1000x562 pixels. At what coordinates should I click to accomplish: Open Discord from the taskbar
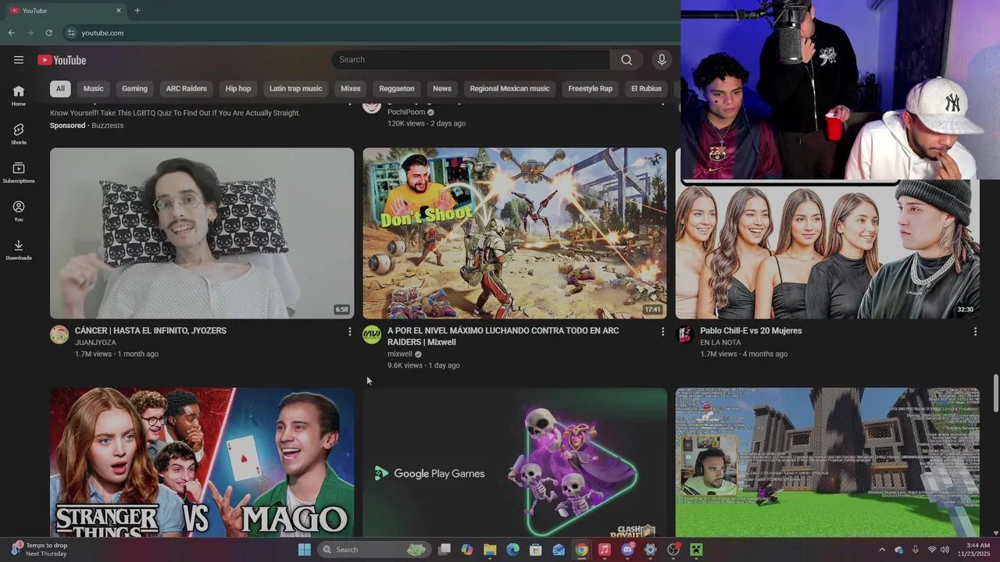coord(627,550)
